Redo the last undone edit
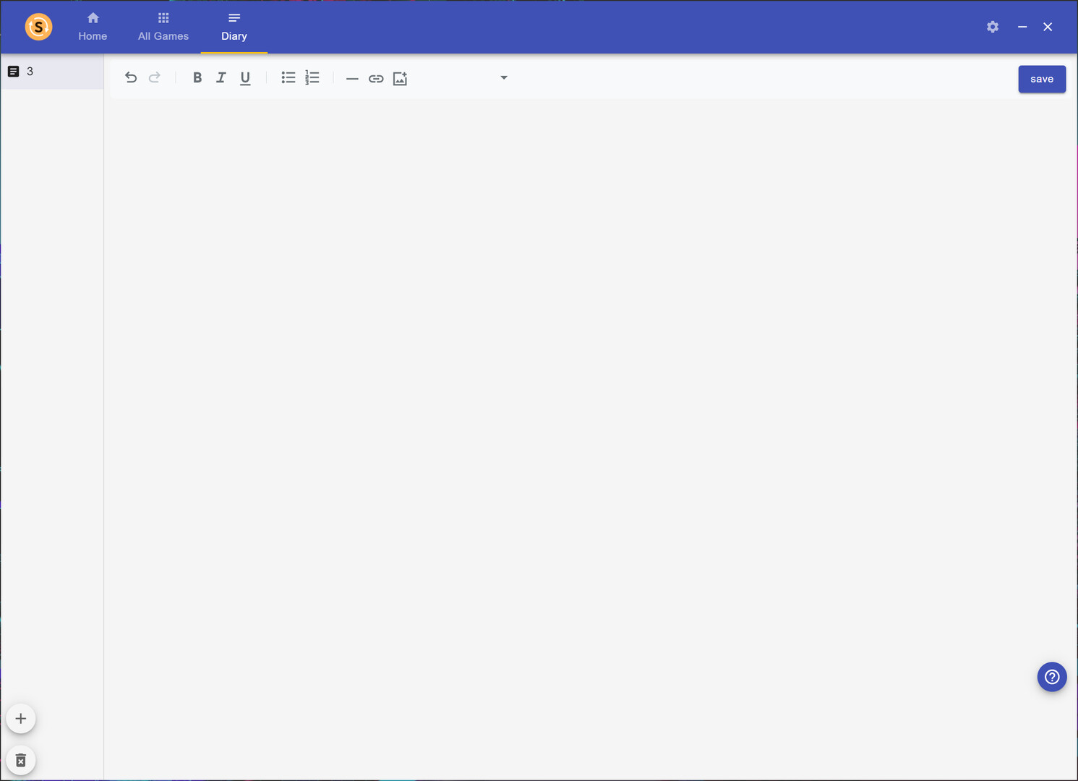Image resolution: width=1078 pixels, height=781 pixels. tap(154, 77)
